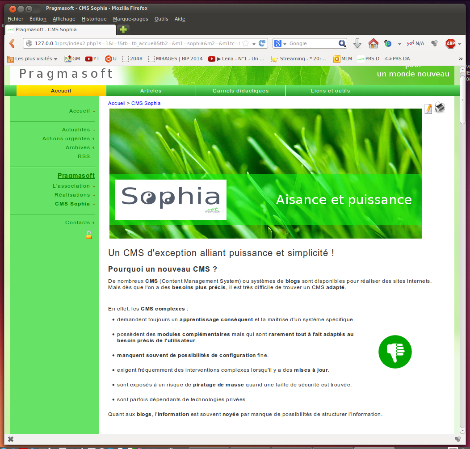Open the CMS Sophia sidebar link
Viewport: 470px width, 449px height.
point(72,204)
